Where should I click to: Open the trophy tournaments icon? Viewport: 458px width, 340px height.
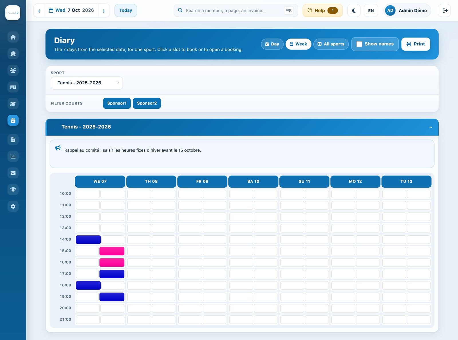click(13, 190)
